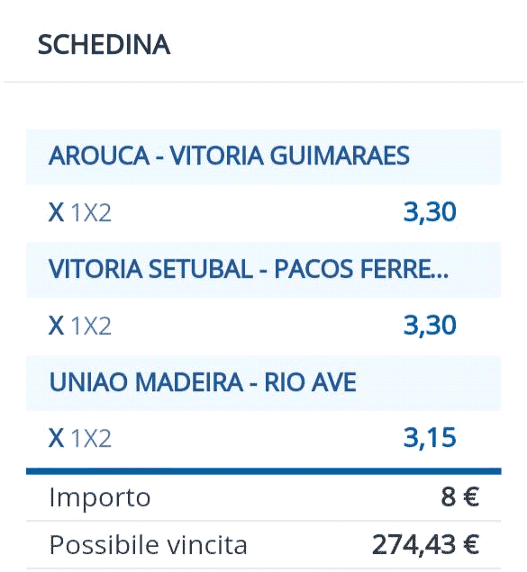This screenshot has width=527, height=572.
Task: Click the 3,15 odds for Uniao Madeira
Action: pos(430,438)
